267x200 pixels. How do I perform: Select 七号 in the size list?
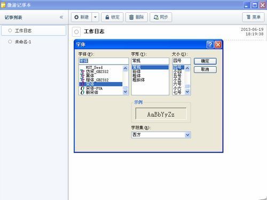[178, 92]
